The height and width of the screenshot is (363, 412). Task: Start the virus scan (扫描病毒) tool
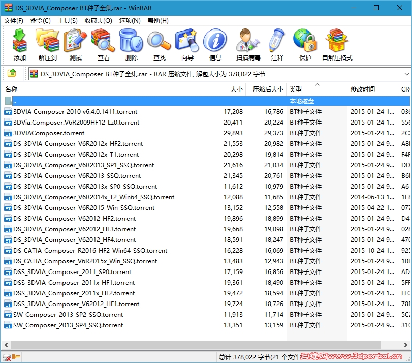coord(248,45)
